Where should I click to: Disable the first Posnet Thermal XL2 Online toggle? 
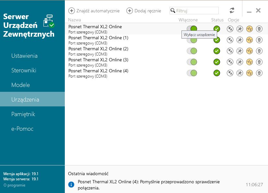pyautogui.click(x=192, y=29)
